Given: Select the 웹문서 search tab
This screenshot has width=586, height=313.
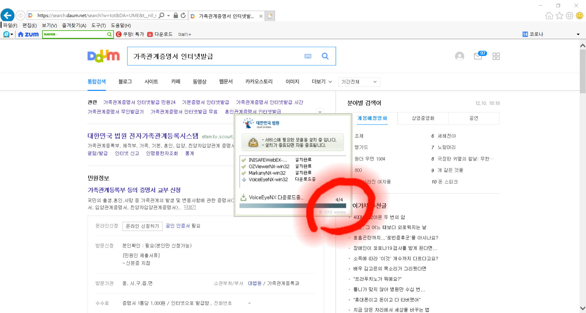Looking at the screenshot, I should [x=226, y=82].
